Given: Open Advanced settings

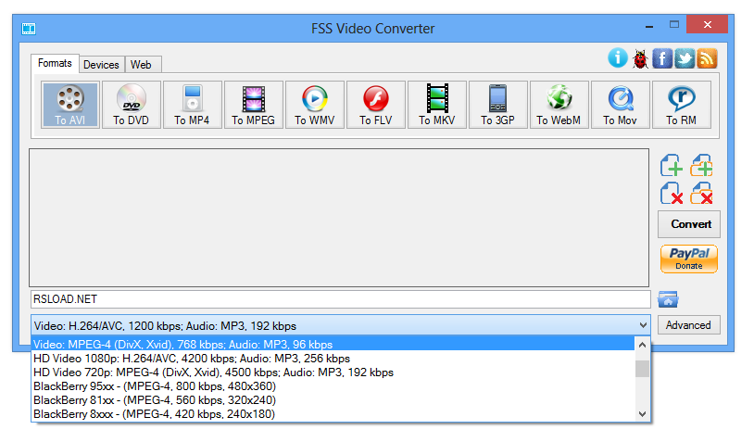Looking at the screenshot, I should [x=689, y=325].
